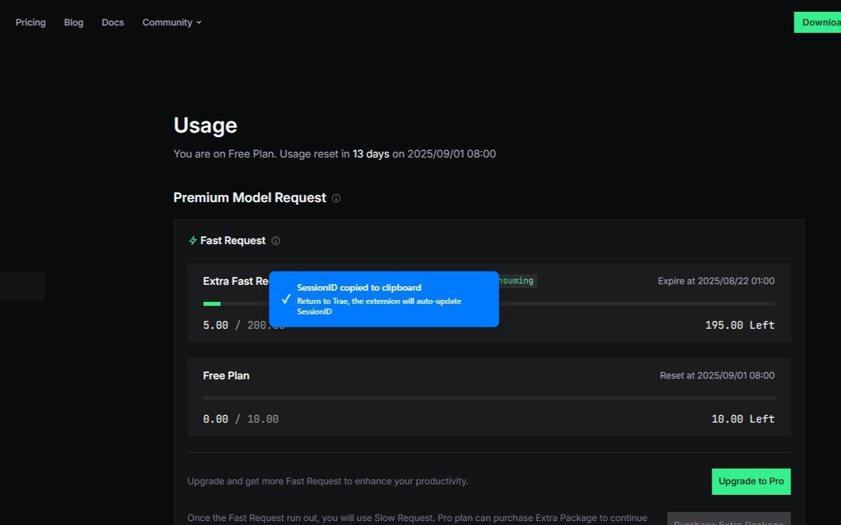
Task: Click the Usage page heading
Action: coord(205,125)
